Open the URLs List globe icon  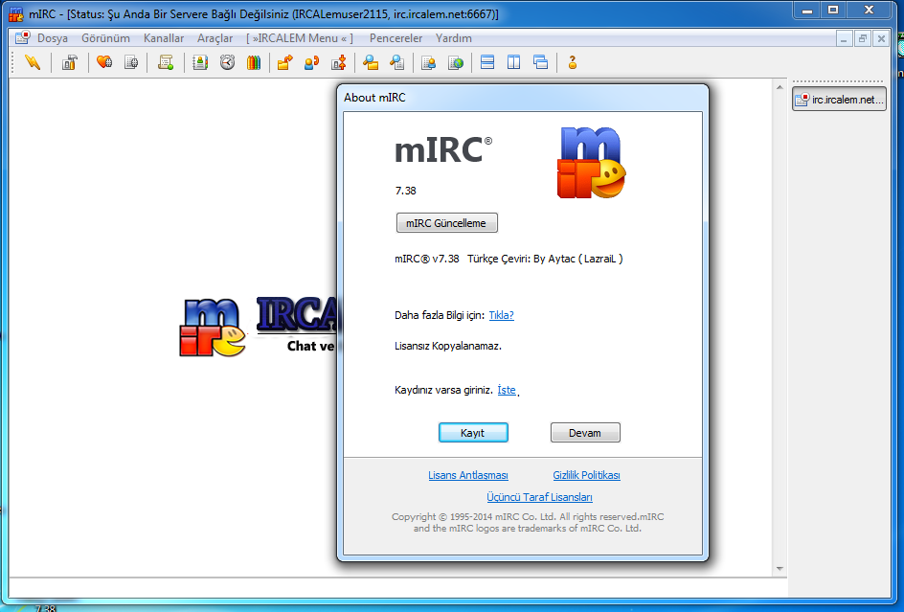(x=456, y=62)
